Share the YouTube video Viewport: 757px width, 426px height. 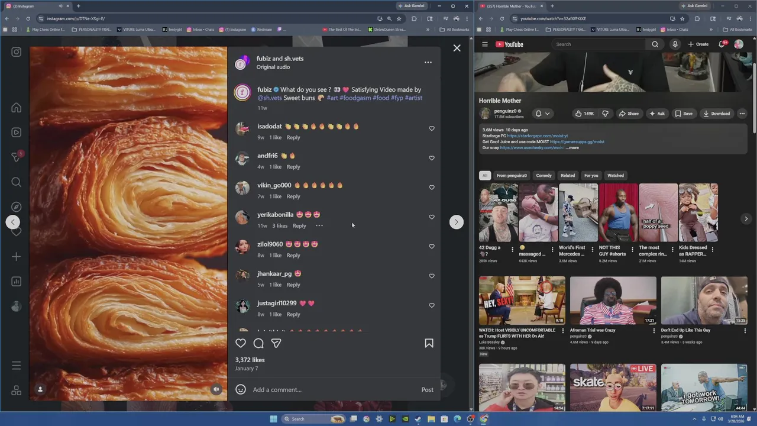tap(629, 114)
